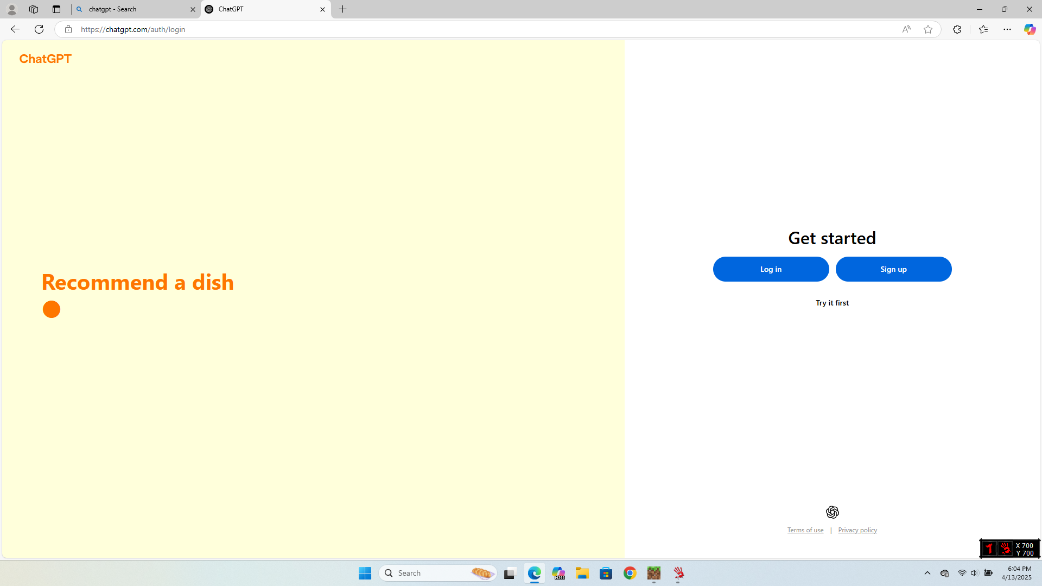Image resolution: width=1042 pixels, height=586 pixels.
Task: Show hidden system tray icons
Action: tap(927, 573)
